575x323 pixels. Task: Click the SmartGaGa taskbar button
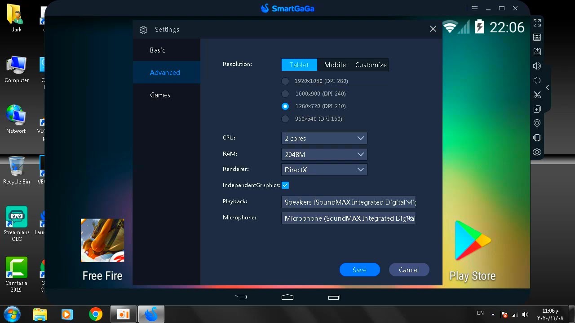151,314
